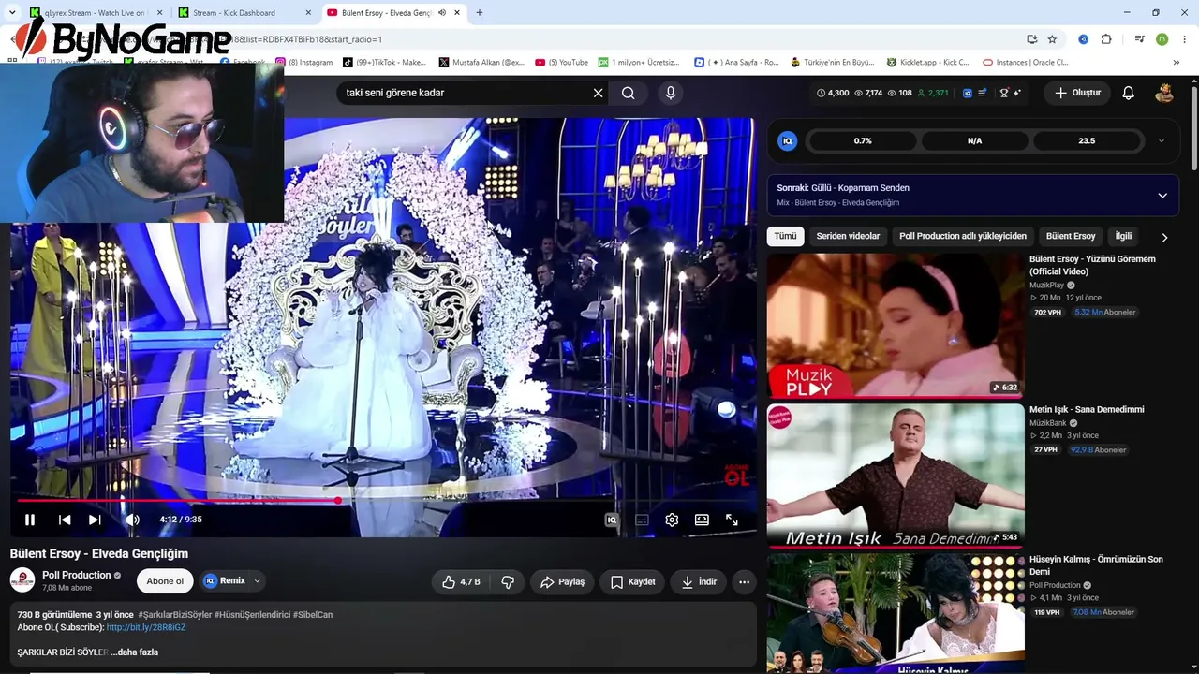Click the blue IQ icon in the stats bar
Image resolution: width=1199 pixels, height=674 pixels.
[968, 93]
